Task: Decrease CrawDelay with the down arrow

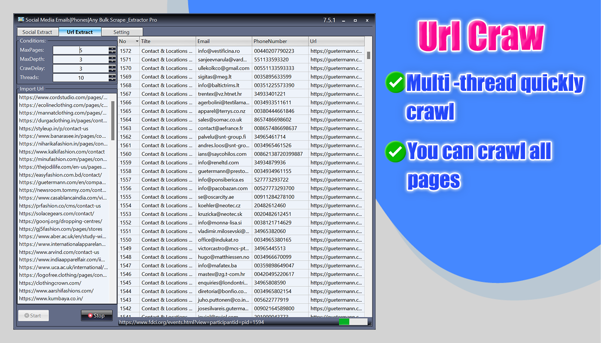Action: [x=112, y=70]
